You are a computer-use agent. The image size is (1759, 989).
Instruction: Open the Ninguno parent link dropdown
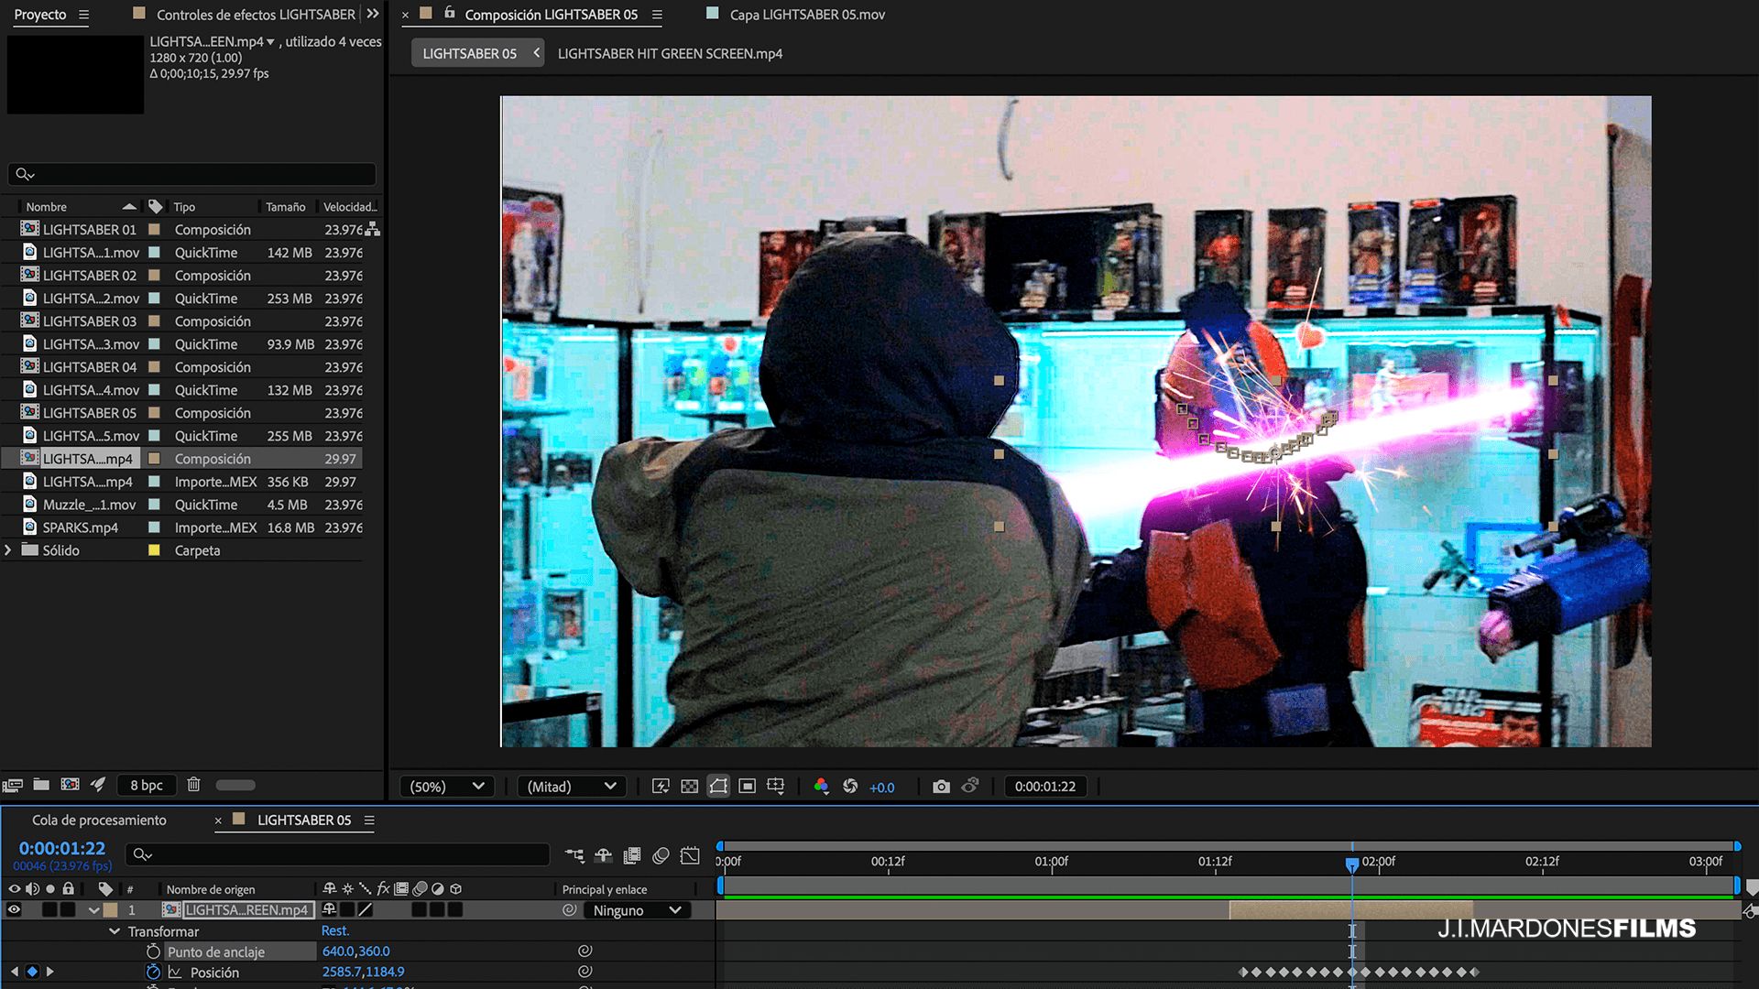638,910
